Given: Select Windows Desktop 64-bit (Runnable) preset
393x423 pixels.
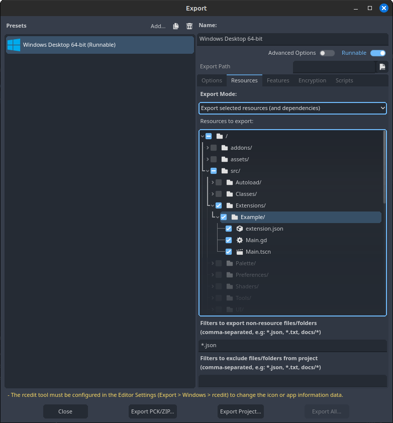Looking at the screenshot, I should (100, 45).
